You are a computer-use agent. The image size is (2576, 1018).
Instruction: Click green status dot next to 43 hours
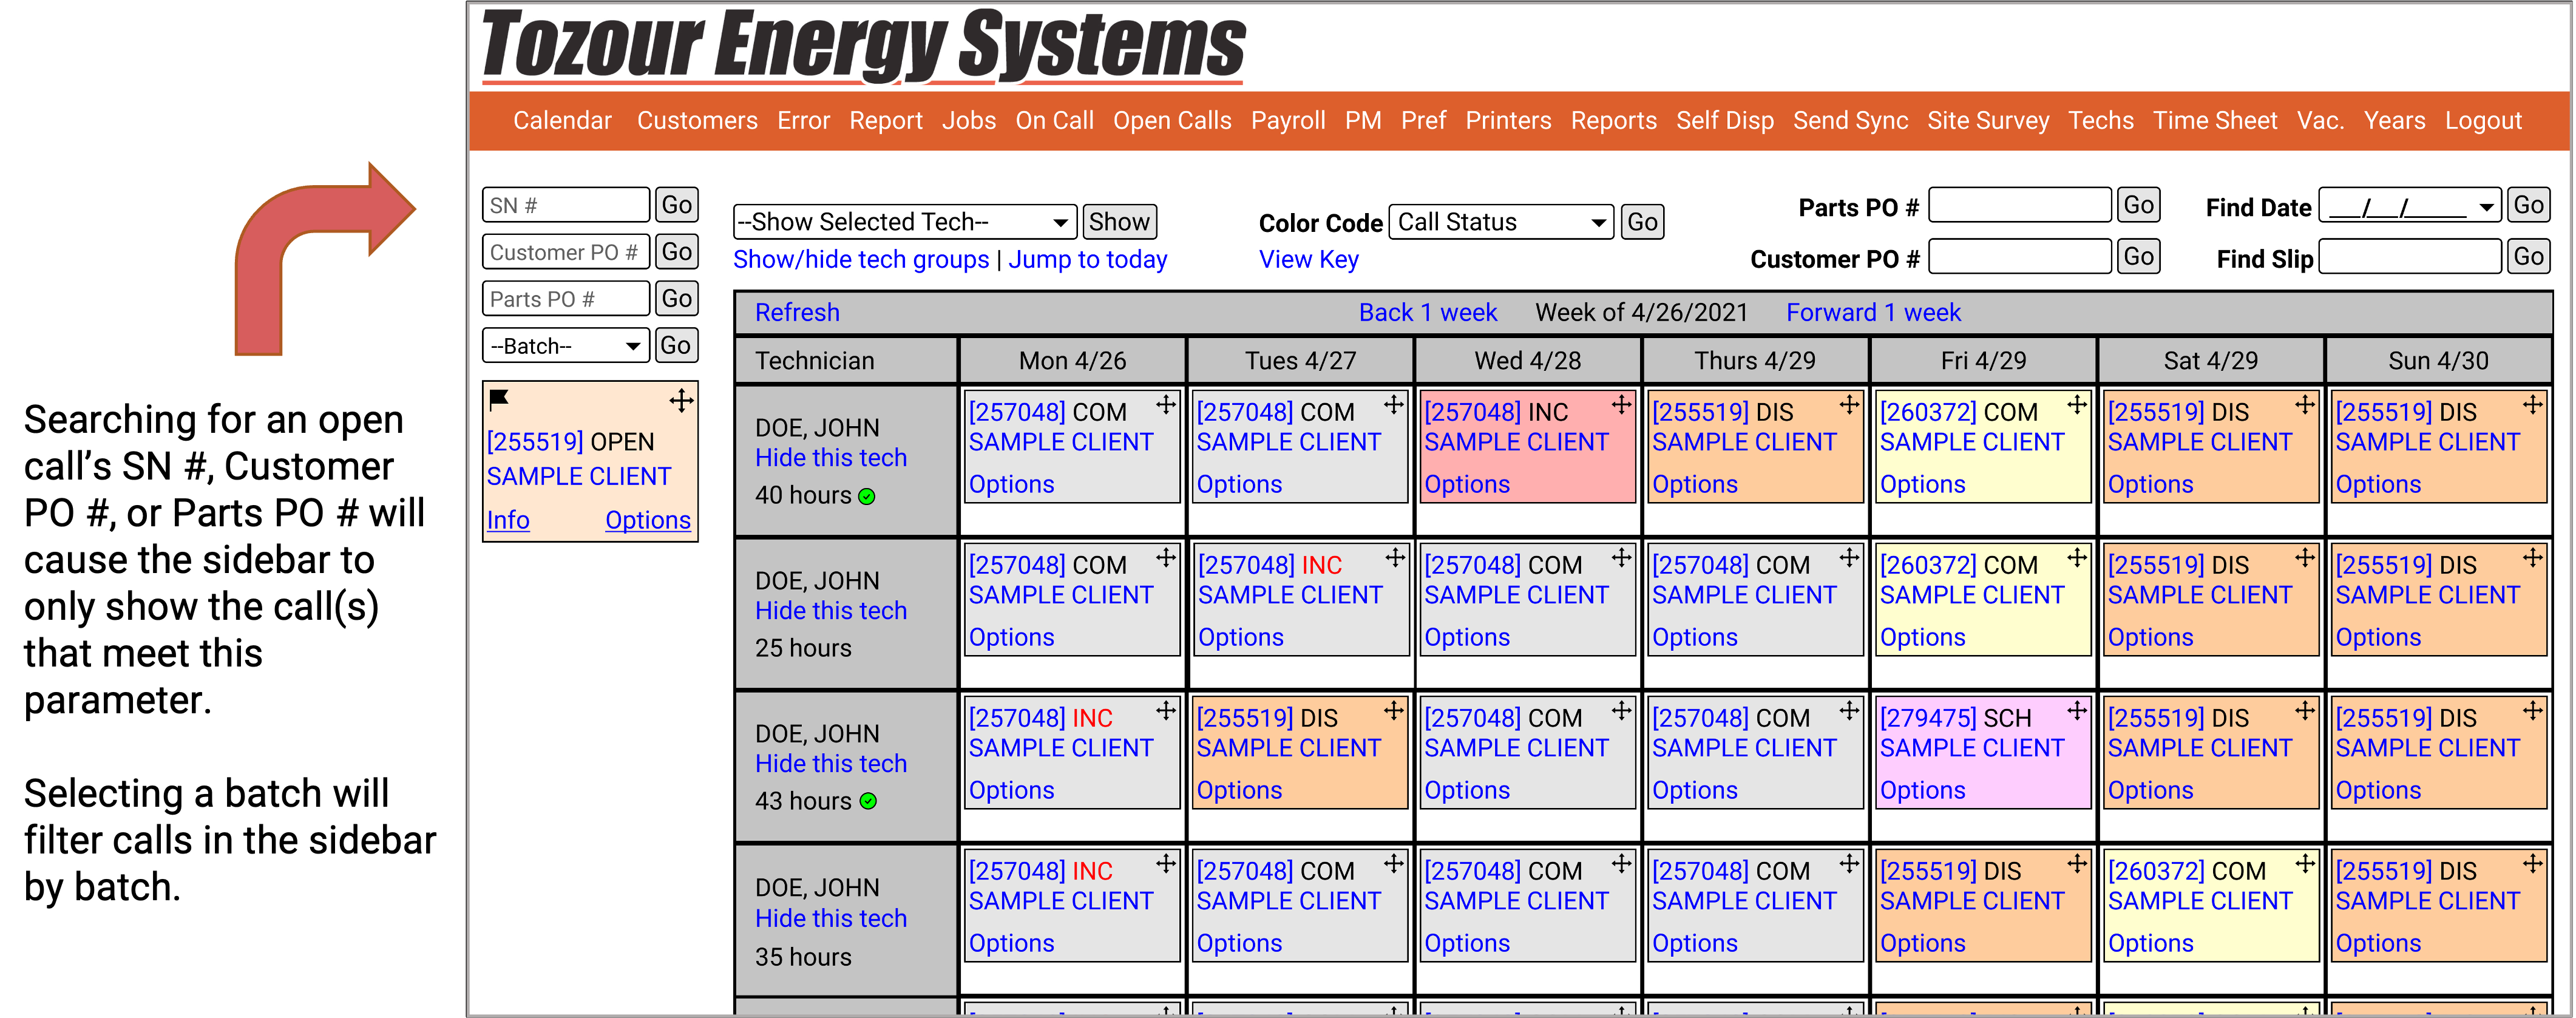(868, 801)
